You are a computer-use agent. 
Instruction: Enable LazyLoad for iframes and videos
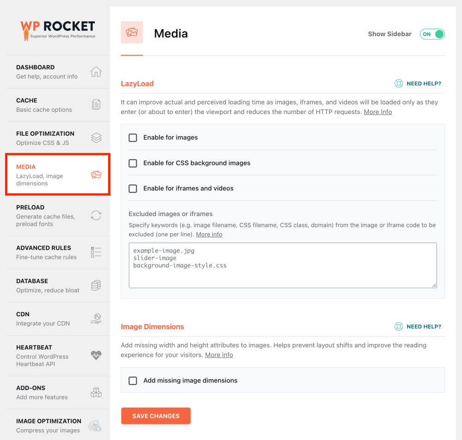[x=133, y=188]
